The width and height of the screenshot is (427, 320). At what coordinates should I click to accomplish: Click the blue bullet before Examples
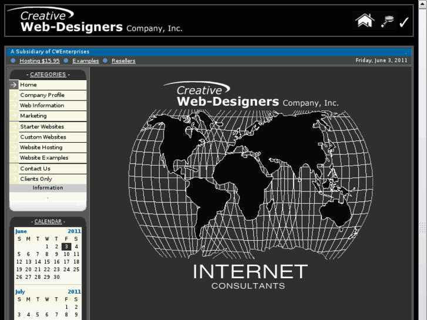tap(66, 60)
